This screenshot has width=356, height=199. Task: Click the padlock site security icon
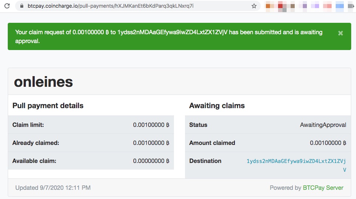pos(22,6)
